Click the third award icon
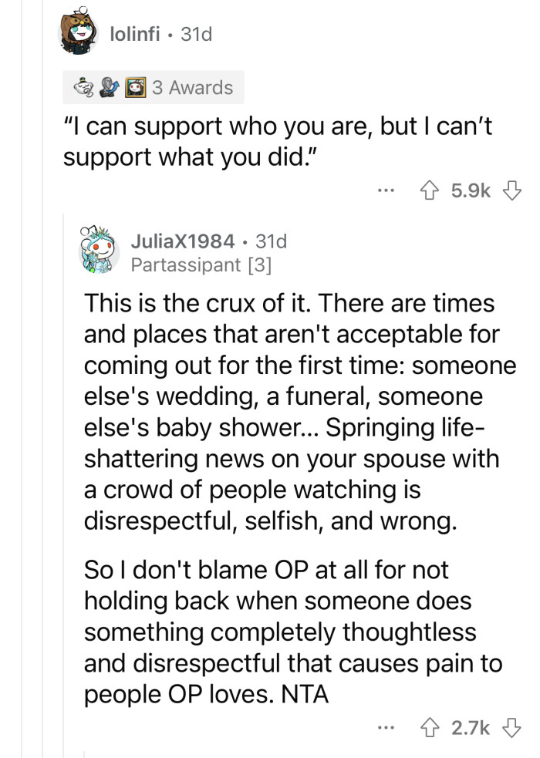The width and height of the screenshot is (540, 758). click(135, 87)
